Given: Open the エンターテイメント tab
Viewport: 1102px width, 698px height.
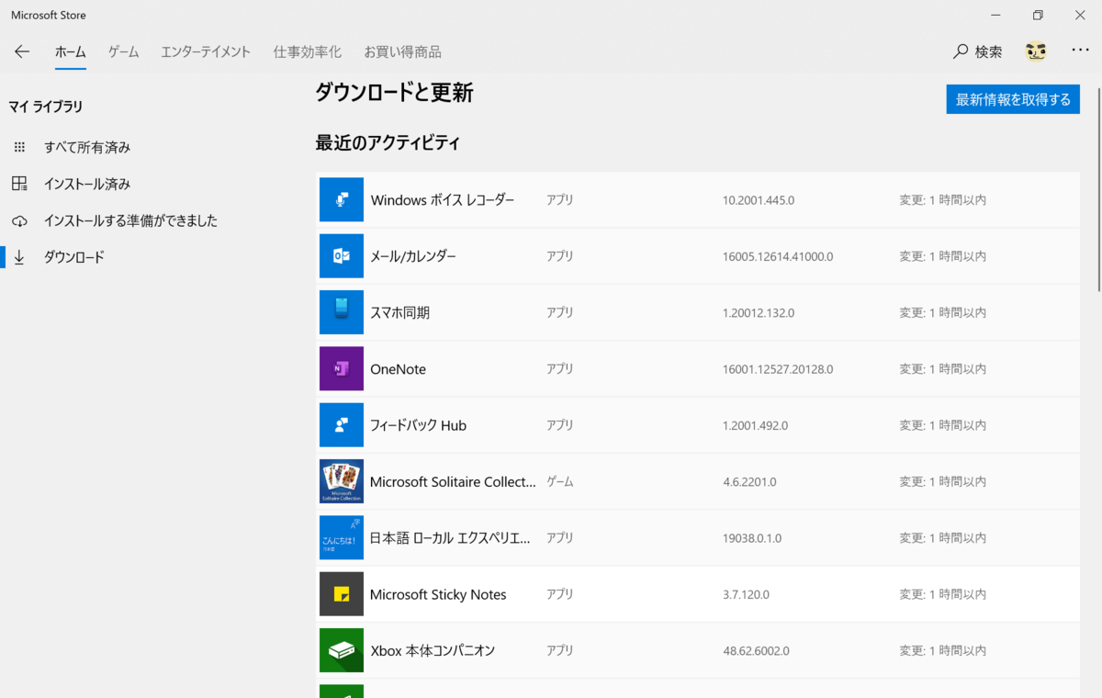Looking at the screenshot, I should (x=206, y=51).
